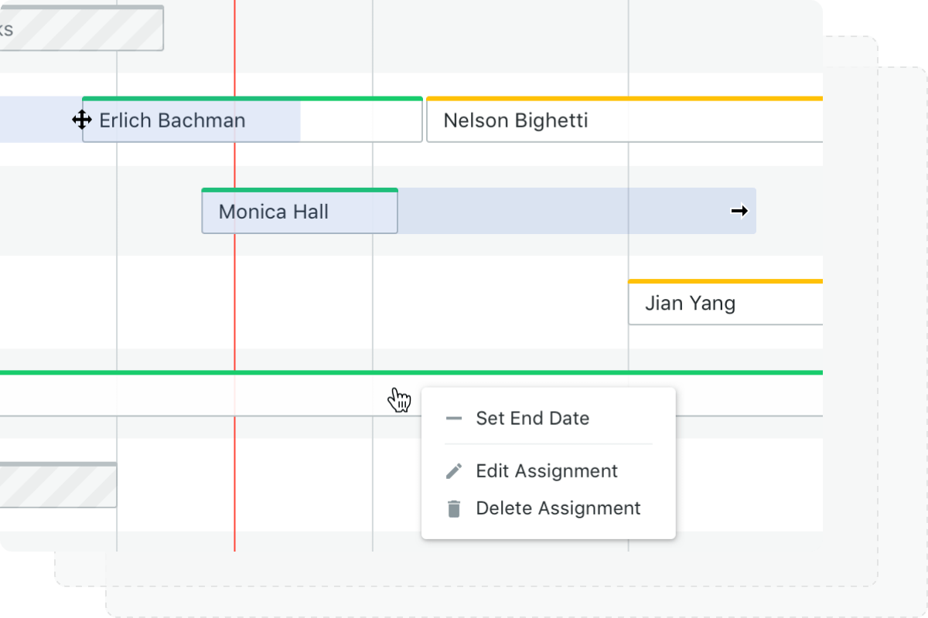The height and width of the screenshot is (618, 928).
Task: Click the trash icon for Delete Assignment
Action: [454, 508]
